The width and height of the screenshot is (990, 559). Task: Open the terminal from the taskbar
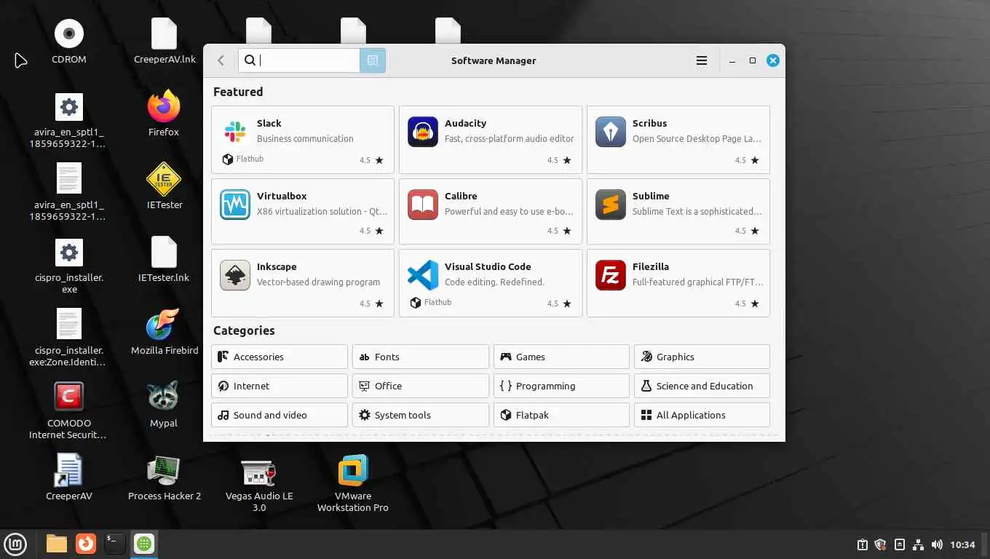pos(115,543)
